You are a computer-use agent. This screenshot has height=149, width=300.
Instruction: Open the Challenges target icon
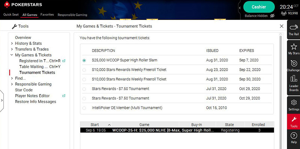click(294, 63)
